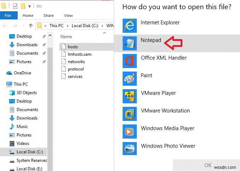The height and width of the screenshot is (171, 240).
Task: Select Documents under This PC
Action: point(28,110)
